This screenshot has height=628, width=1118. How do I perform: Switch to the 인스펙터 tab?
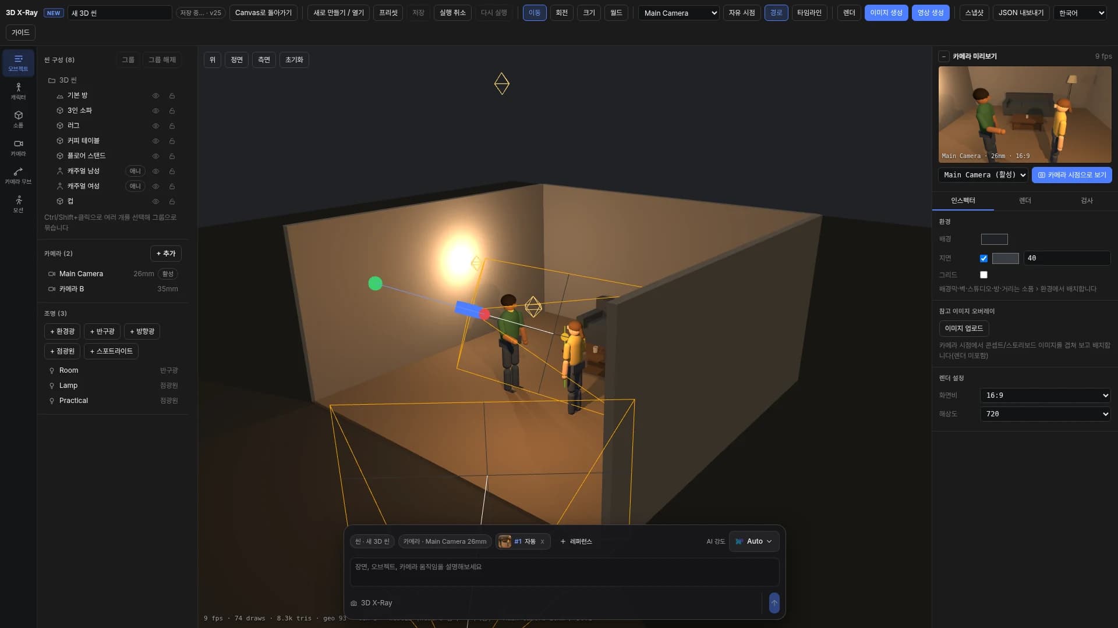(x=963, y=201)
